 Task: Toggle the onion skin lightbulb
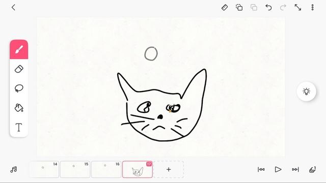pyautogui.click(x=306, y=91)
